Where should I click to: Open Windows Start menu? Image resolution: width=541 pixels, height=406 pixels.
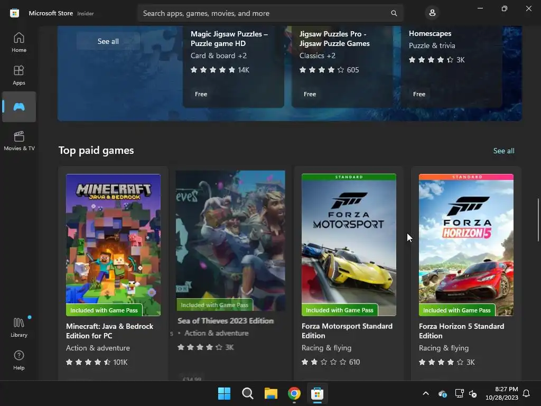[x=224, y=393]
